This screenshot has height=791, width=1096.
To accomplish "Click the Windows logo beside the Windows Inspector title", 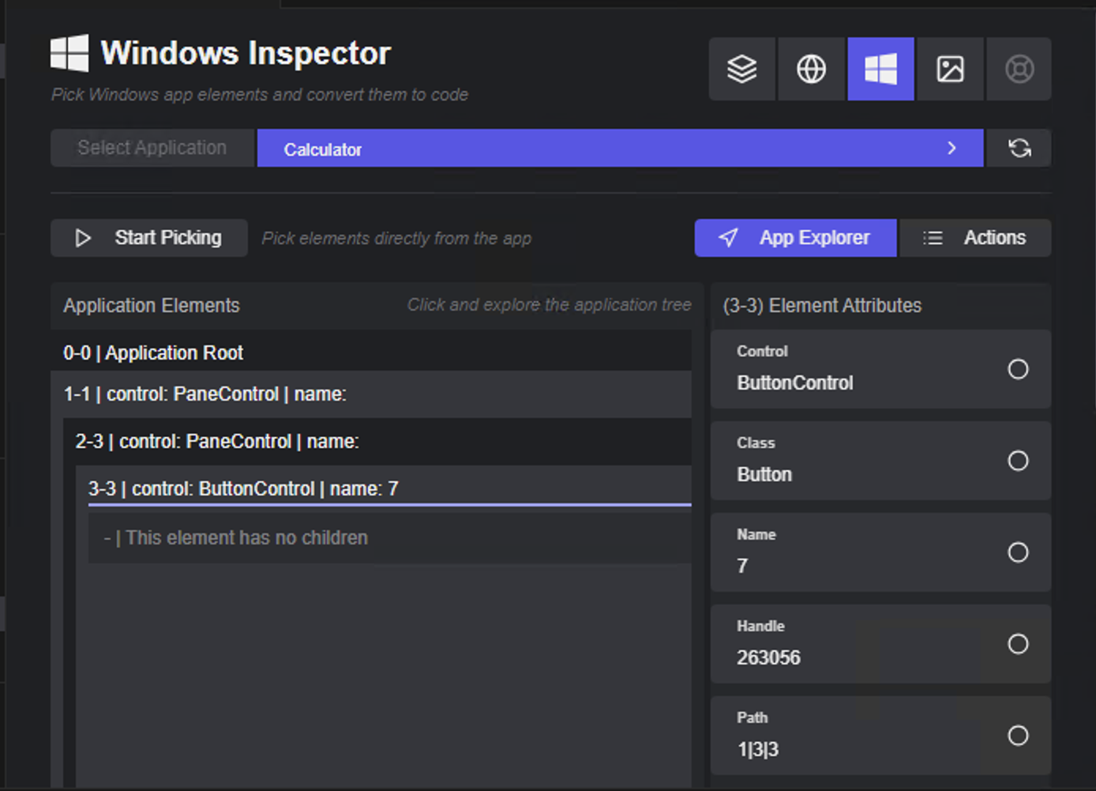I will click(x=69, y=53).
